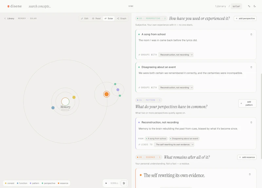Select the lower green perspective node
Screen dimensions: 262x188
coord(120,95)
